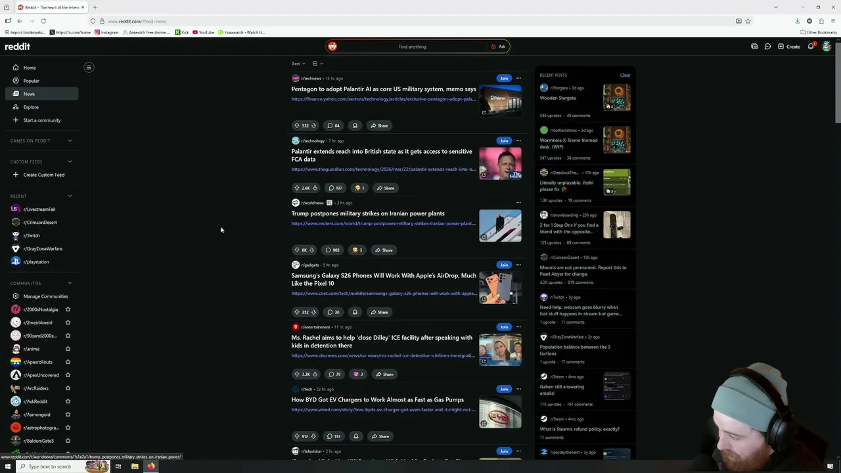The width and height of the screenshot is (841, 473).
Task: Favorite r/ArcRaiders with its star
Action: click(x=68, y=388)
